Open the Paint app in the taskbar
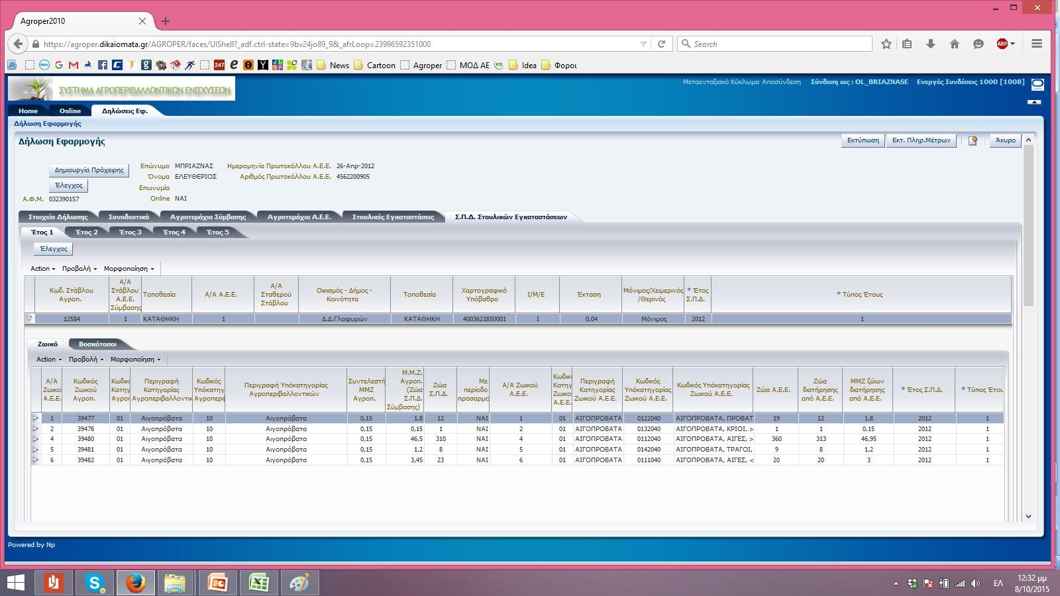This screenshot has height=596, width=1060. tap(299, 583)
